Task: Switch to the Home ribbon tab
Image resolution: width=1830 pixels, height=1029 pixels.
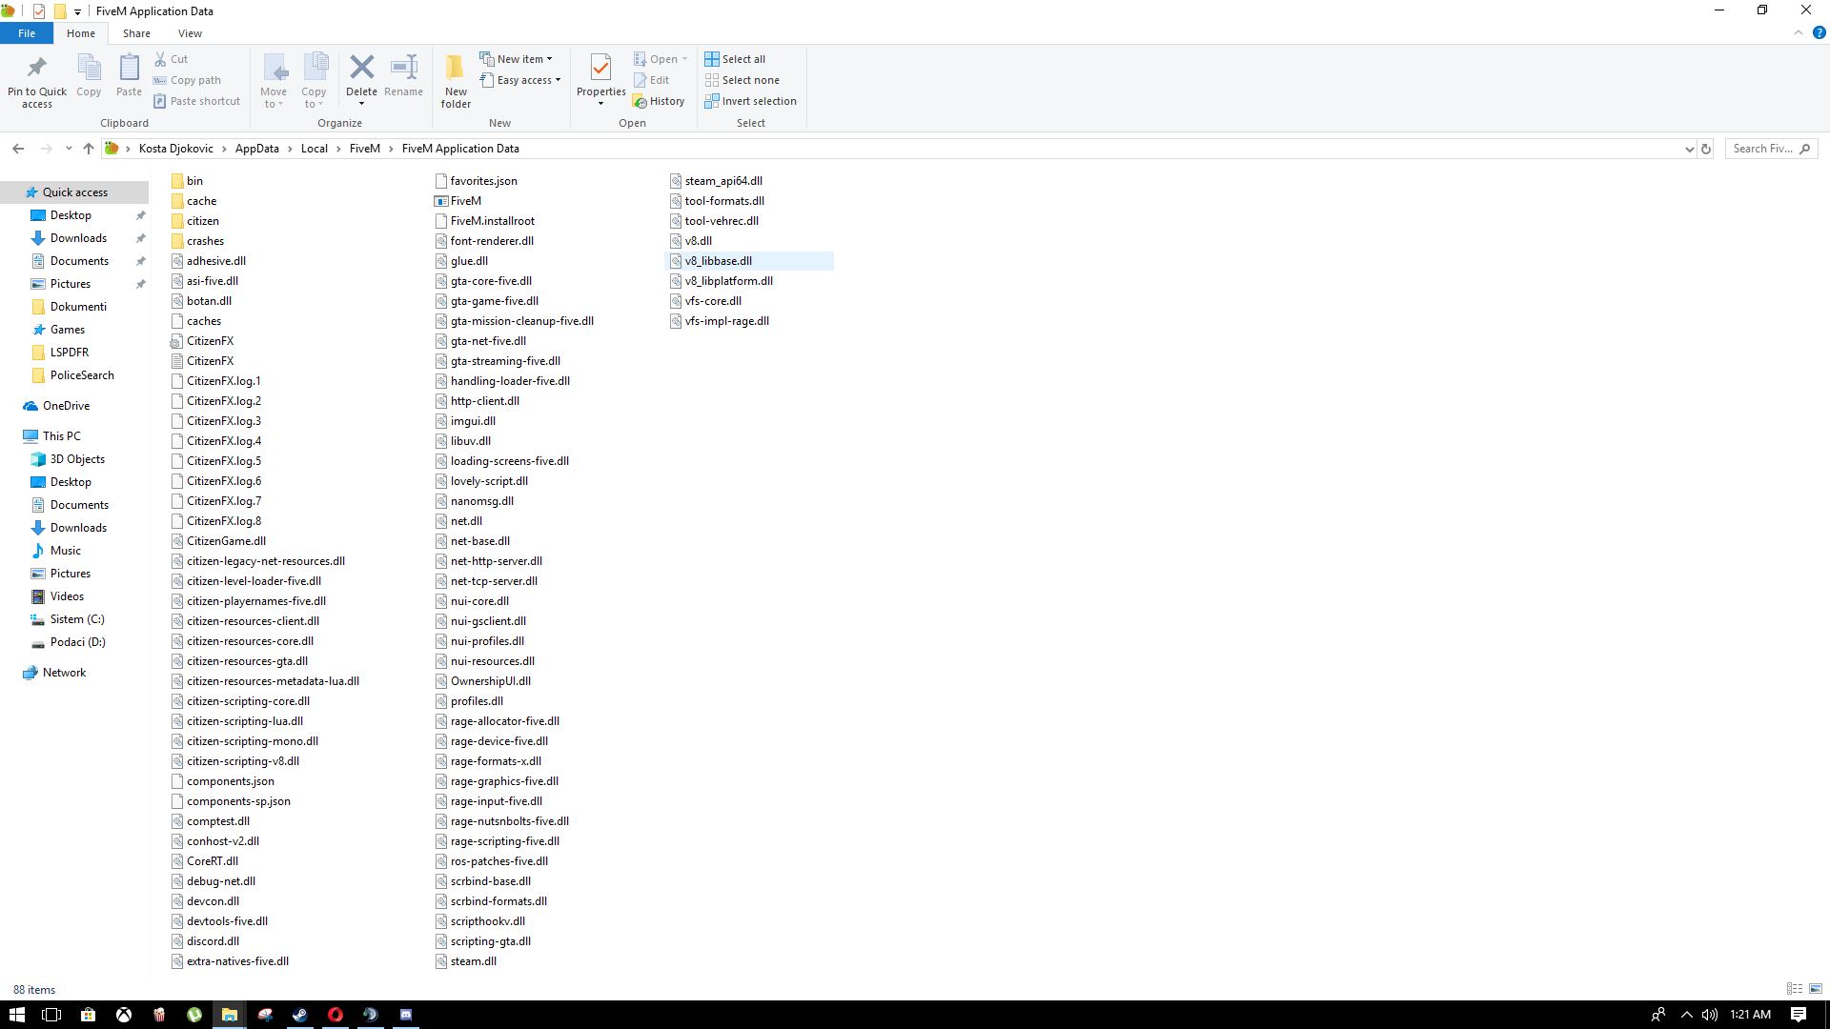Action: (81, 33)
